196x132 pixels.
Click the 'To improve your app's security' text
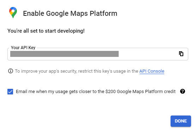[x=46, y=71]
